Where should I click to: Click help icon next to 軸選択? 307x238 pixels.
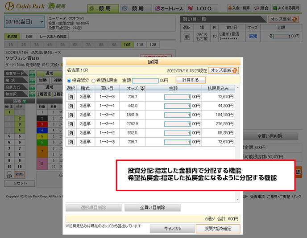tap(32, 94)
